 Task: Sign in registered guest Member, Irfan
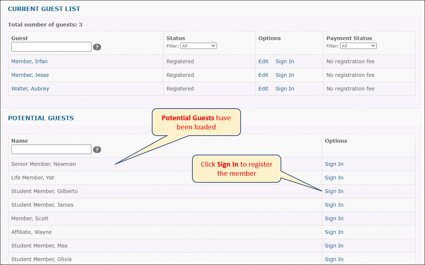click(285, 61)
